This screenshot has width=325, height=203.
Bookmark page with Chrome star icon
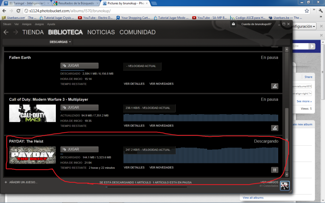307,11
